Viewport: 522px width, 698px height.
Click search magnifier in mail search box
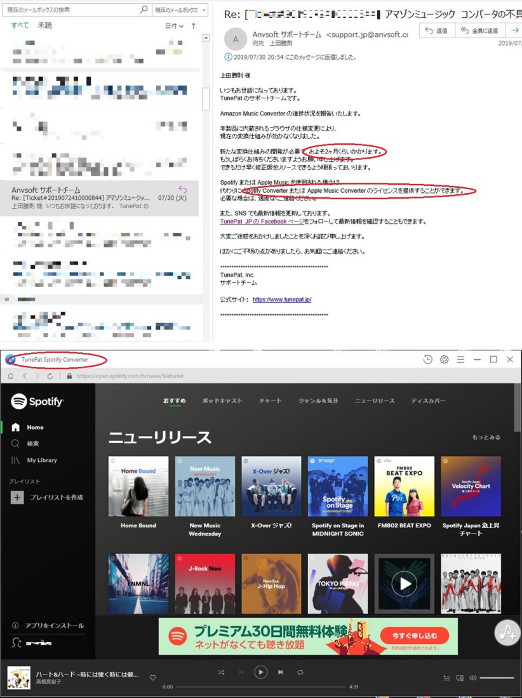(x=144, y=10)
